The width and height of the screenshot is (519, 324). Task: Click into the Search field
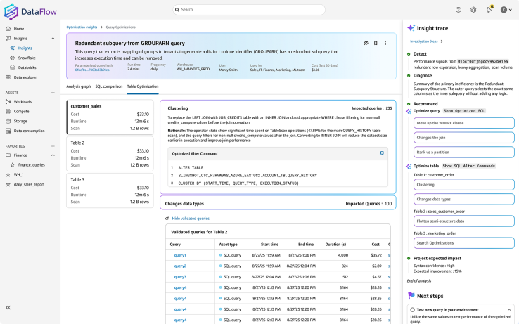coord(249,10)
